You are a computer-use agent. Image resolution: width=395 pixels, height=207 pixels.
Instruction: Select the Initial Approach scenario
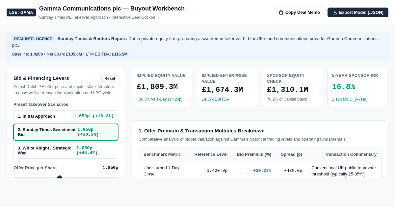[x=66, y=116]
